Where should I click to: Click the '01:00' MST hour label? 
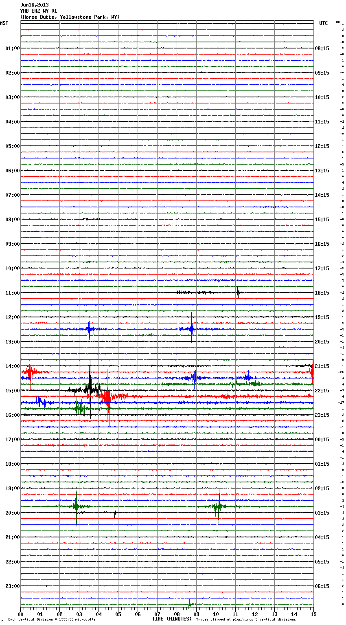12,48
